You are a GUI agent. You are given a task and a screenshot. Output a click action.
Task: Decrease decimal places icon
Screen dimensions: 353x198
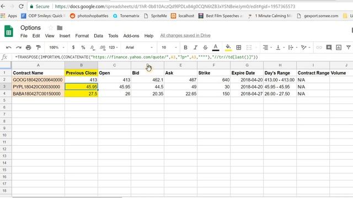(x=92, y=47)
